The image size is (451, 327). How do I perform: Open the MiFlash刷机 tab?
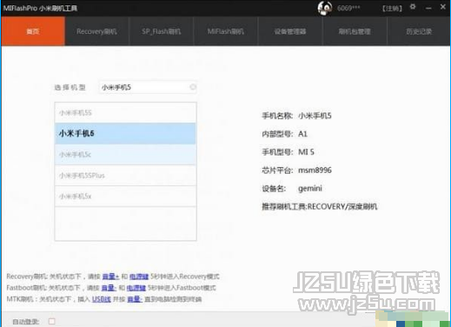coord(226,31)
